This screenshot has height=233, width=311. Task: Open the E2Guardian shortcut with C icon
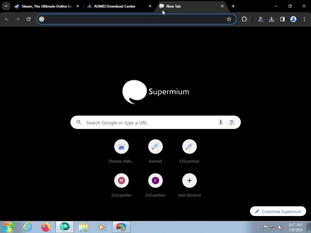(x=155, y=185)
